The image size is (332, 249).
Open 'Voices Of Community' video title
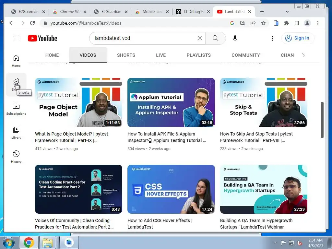tap(74, 224)
